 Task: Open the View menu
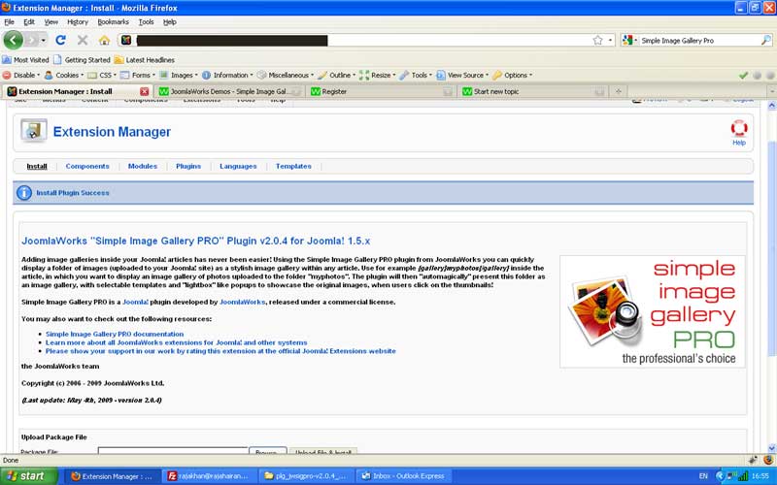click(51, 21)
